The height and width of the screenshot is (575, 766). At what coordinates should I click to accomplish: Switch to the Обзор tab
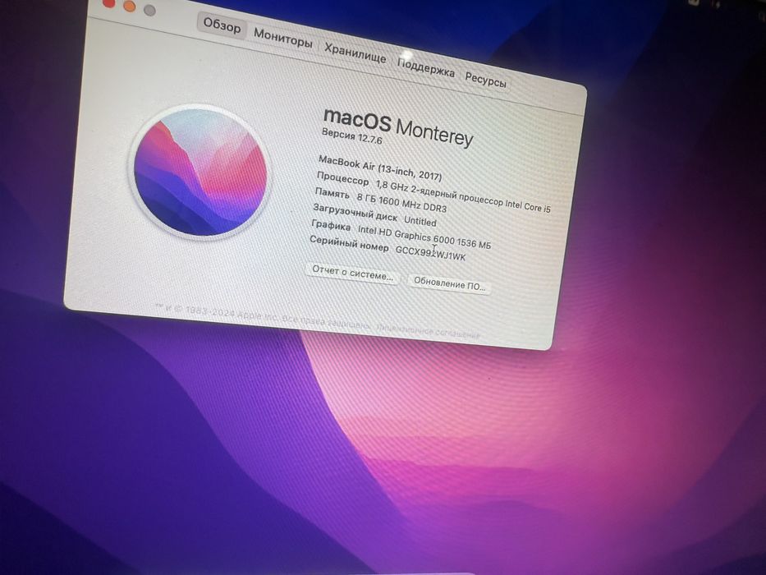pyautogui.click(x=222, y=25)
